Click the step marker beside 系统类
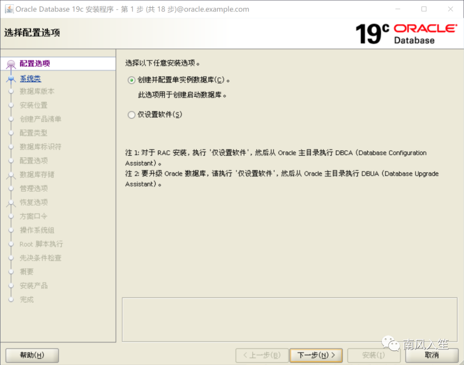 [11, 78]
